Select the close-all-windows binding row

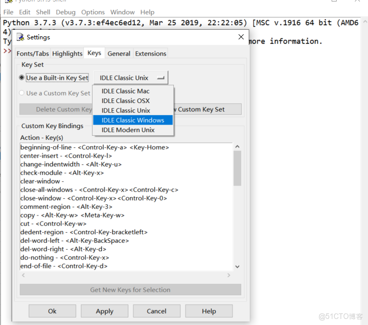click(x=126, y=190)
